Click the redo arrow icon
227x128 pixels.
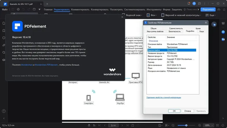(x=29, y=9)
